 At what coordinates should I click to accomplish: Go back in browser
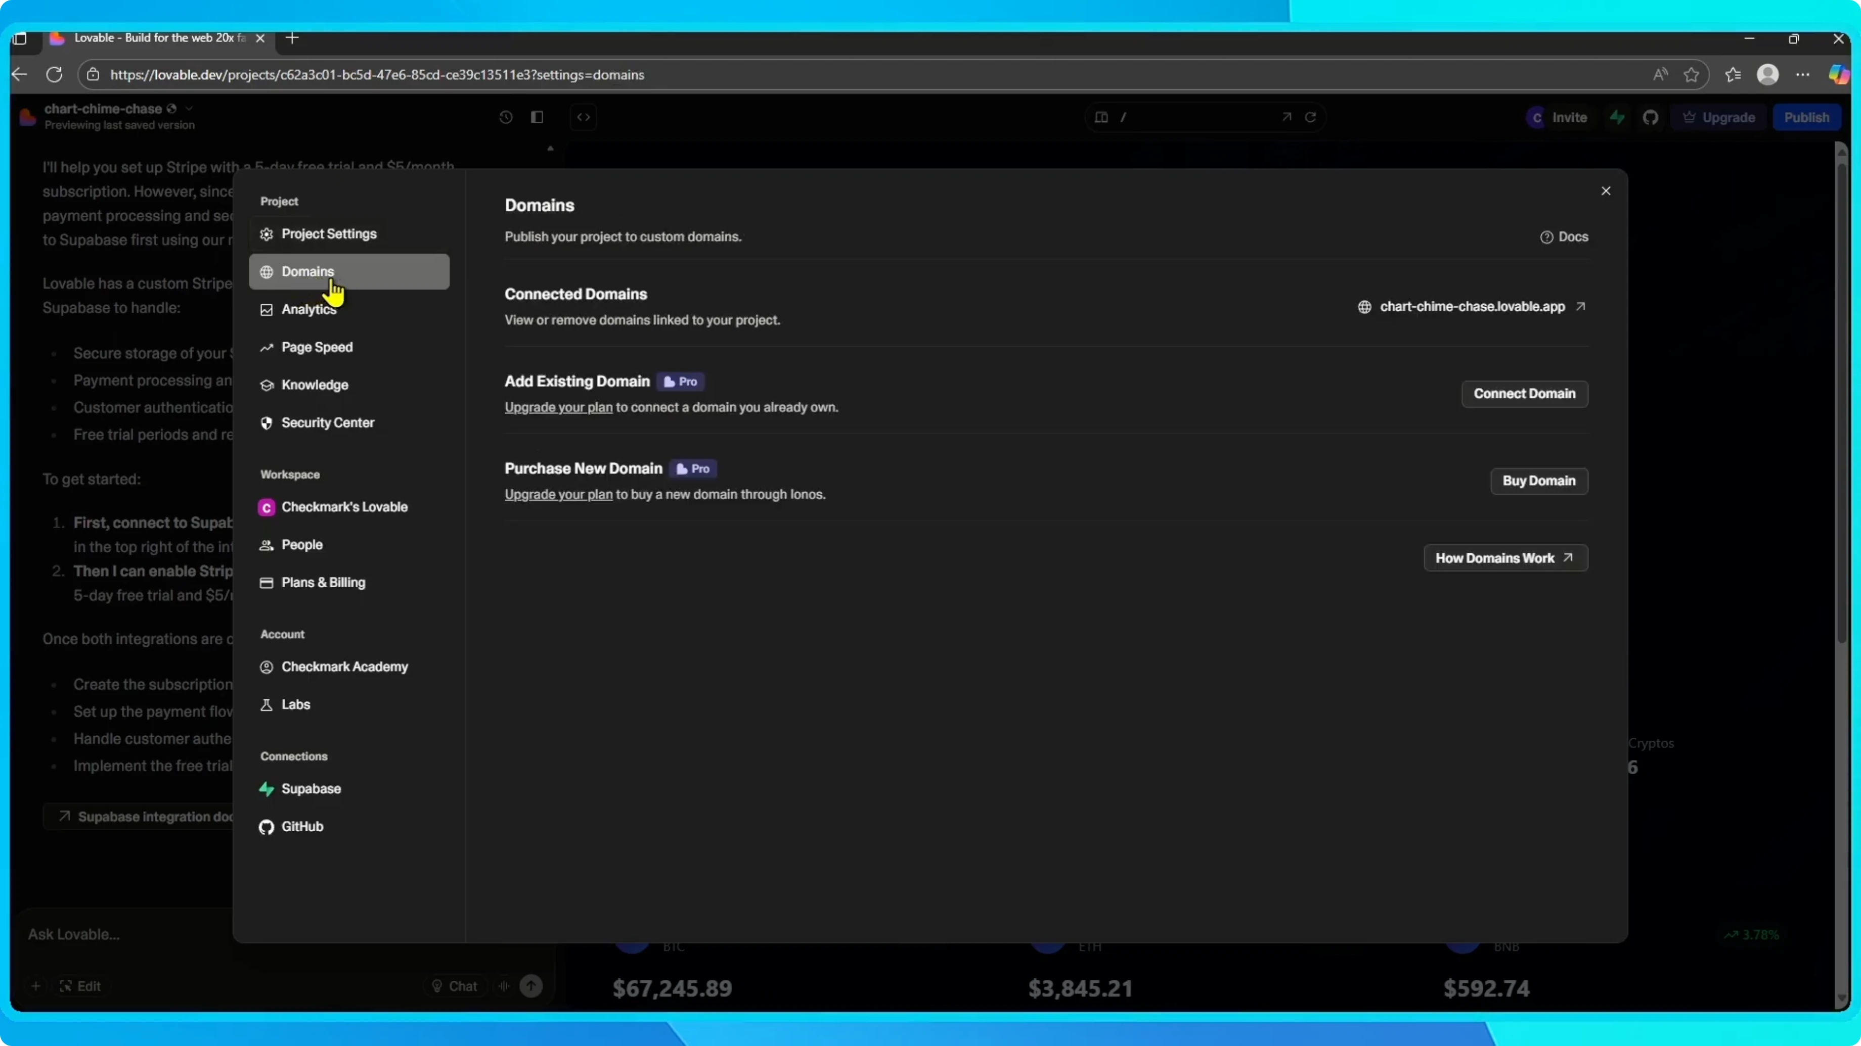[20, 74]
